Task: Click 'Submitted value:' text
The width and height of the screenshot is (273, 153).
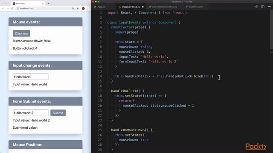Action: (x=25, y=127)
